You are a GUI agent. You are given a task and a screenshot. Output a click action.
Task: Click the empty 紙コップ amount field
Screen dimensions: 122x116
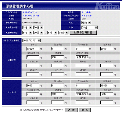tap(33, 74)
